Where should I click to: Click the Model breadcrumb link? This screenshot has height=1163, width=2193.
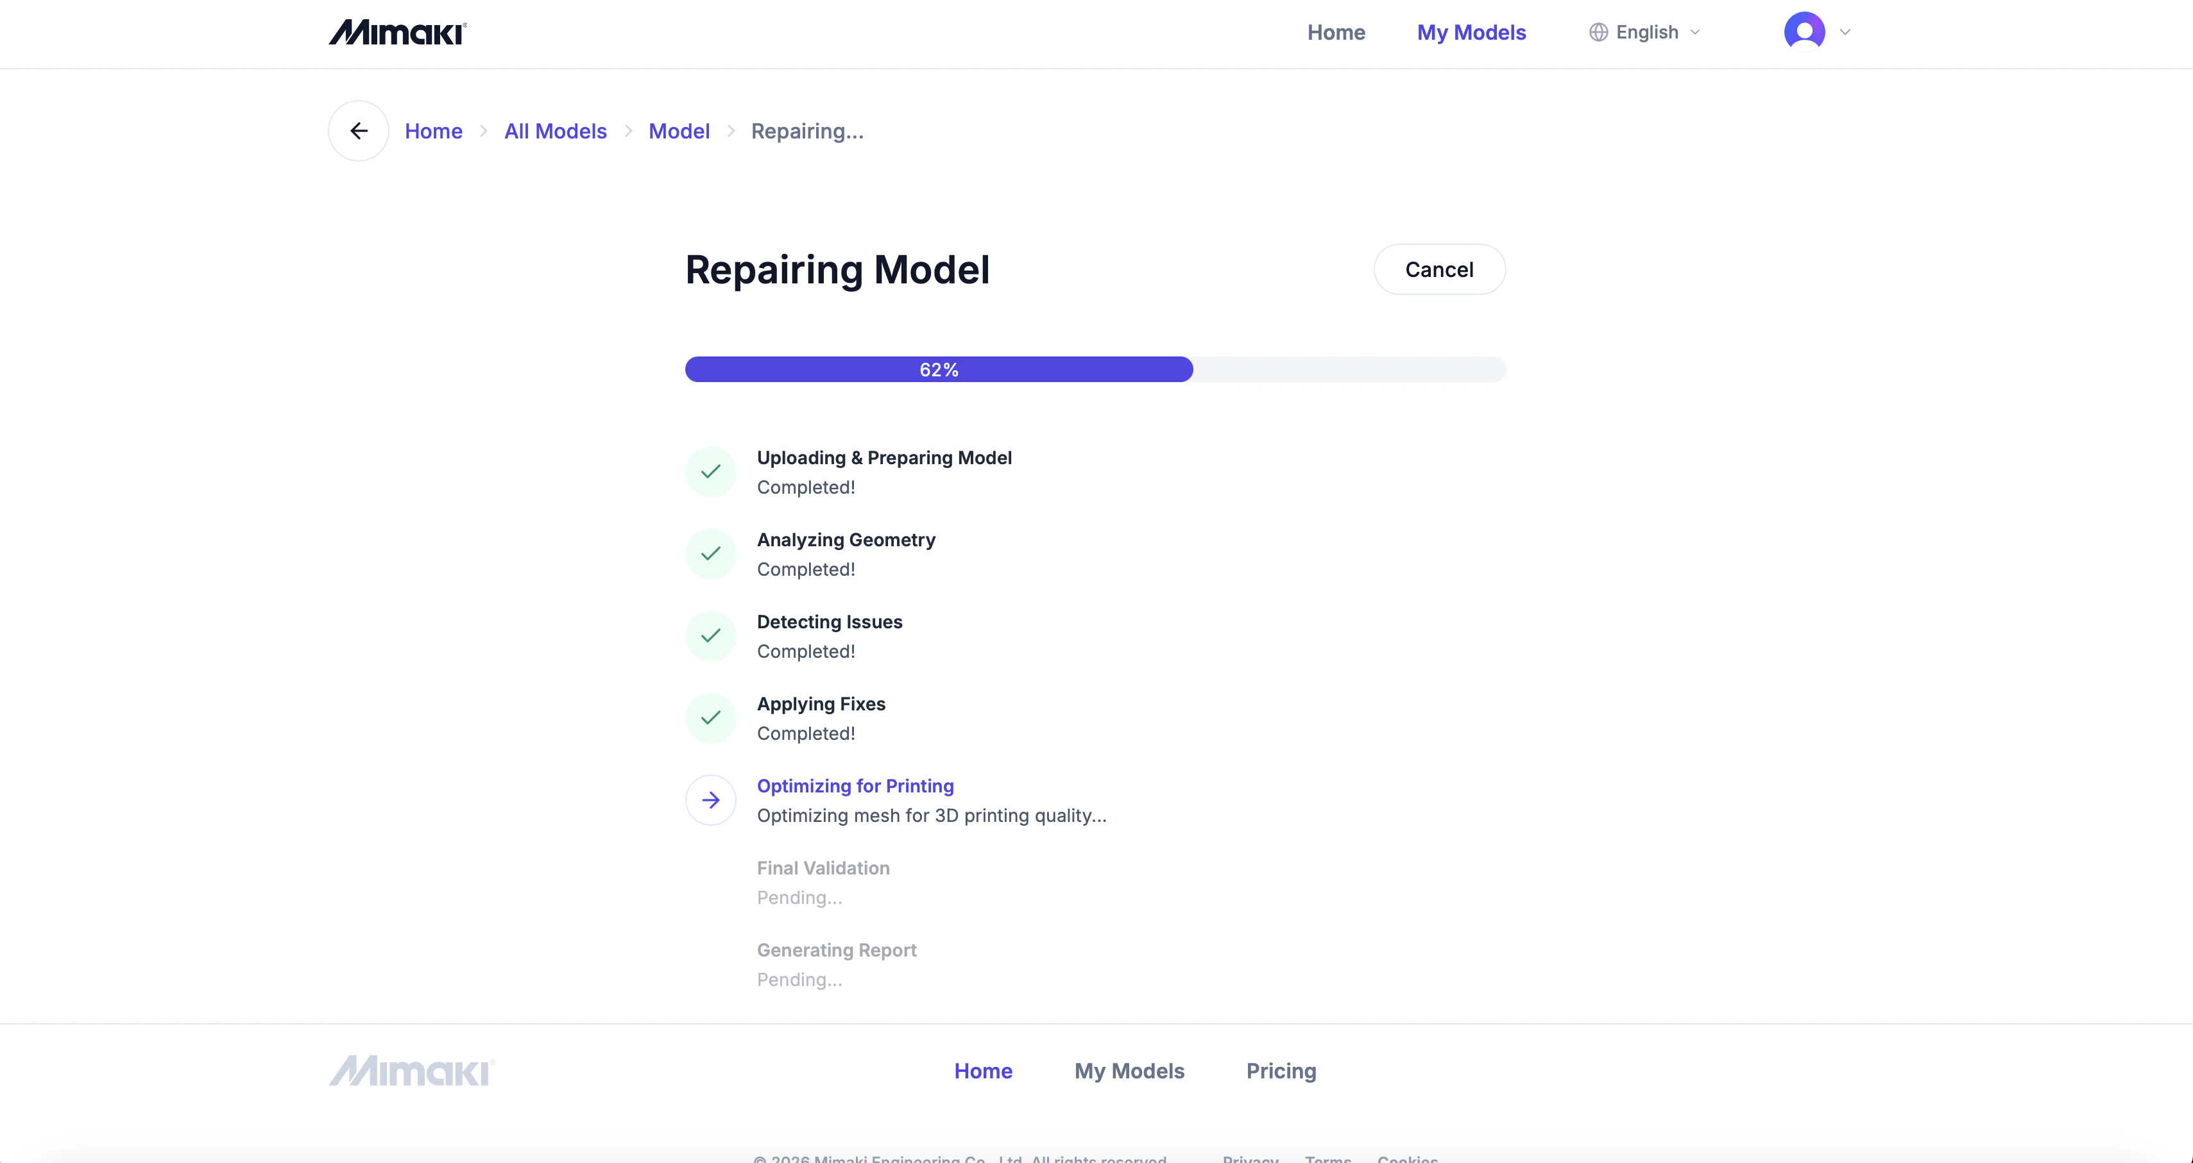679,131
